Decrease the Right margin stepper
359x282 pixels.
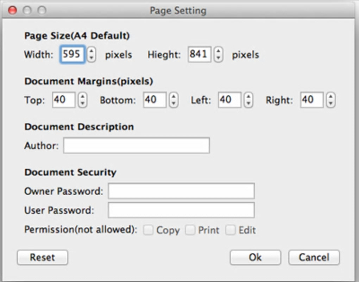pyautogui.click(x=330, y=103)
